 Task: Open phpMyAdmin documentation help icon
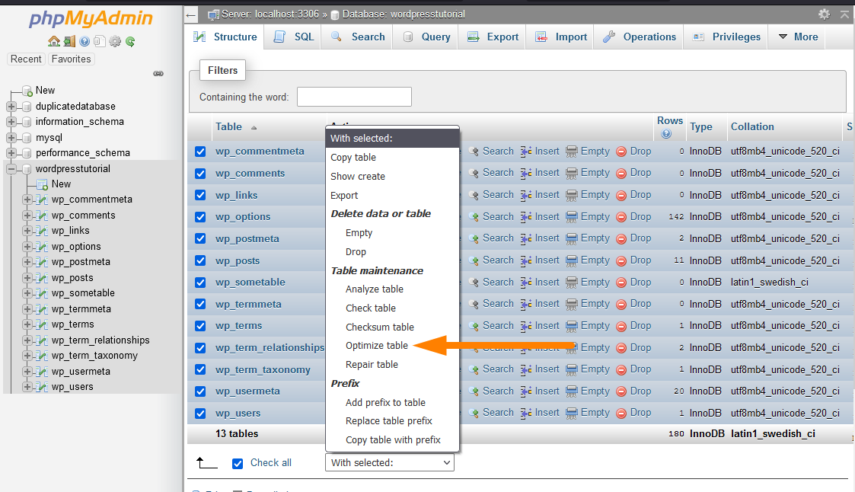tap(85, 41)
